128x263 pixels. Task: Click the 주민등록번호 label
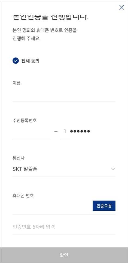click(25, 120)
